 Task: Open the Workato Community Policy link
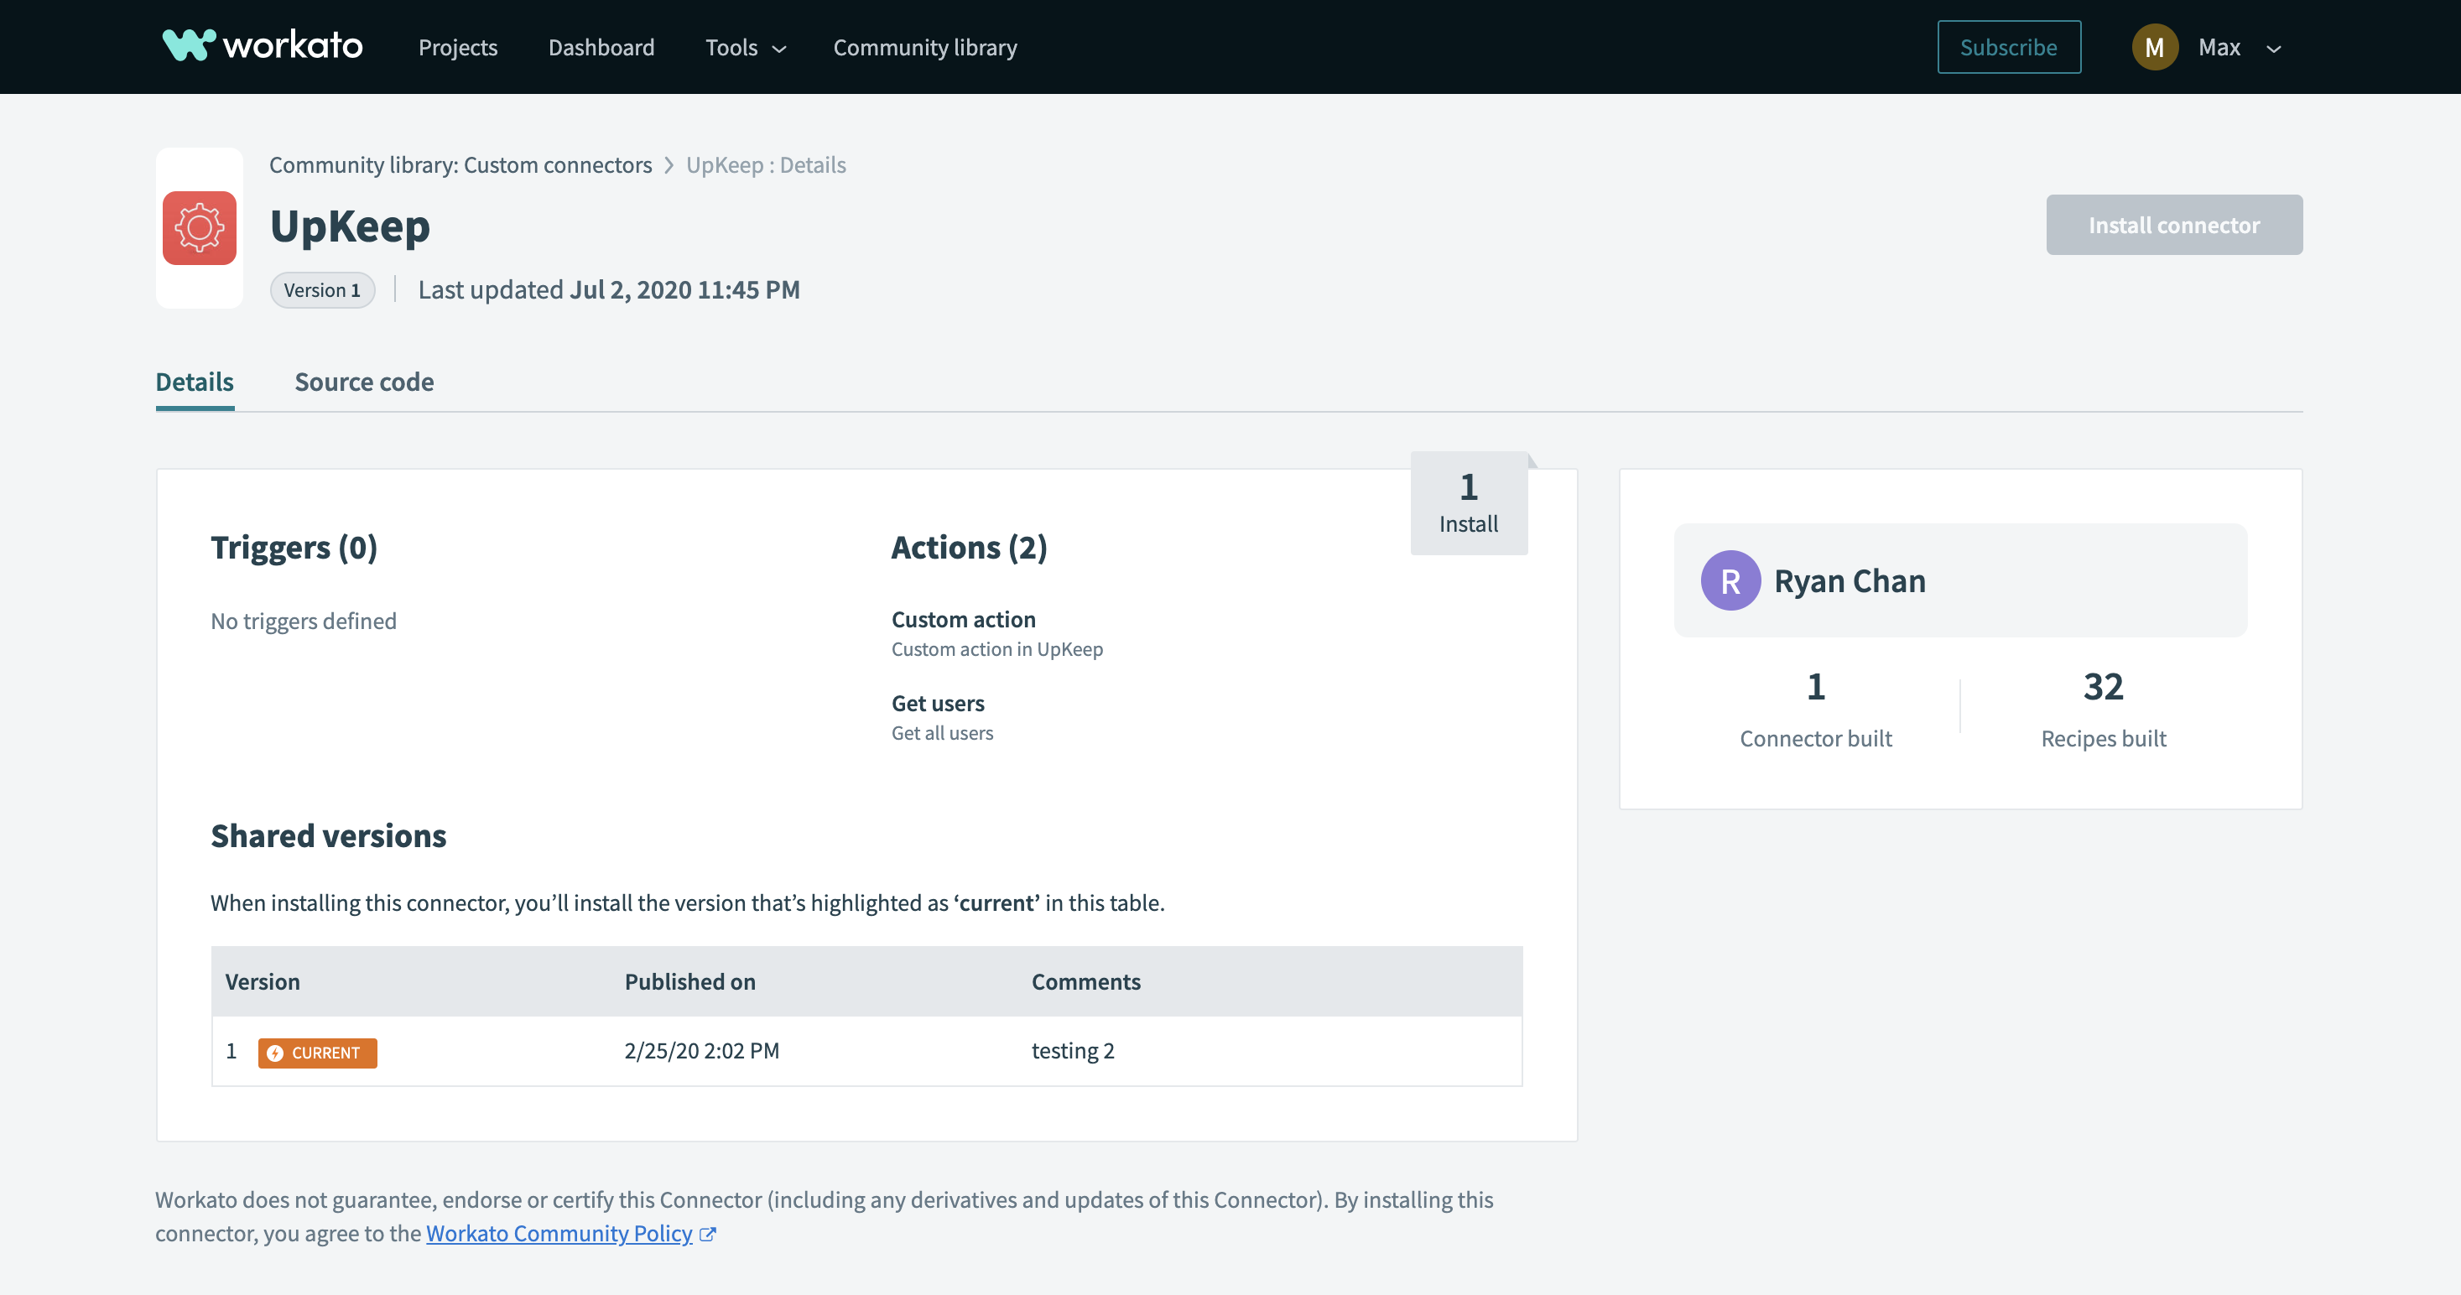[559, 1233]
